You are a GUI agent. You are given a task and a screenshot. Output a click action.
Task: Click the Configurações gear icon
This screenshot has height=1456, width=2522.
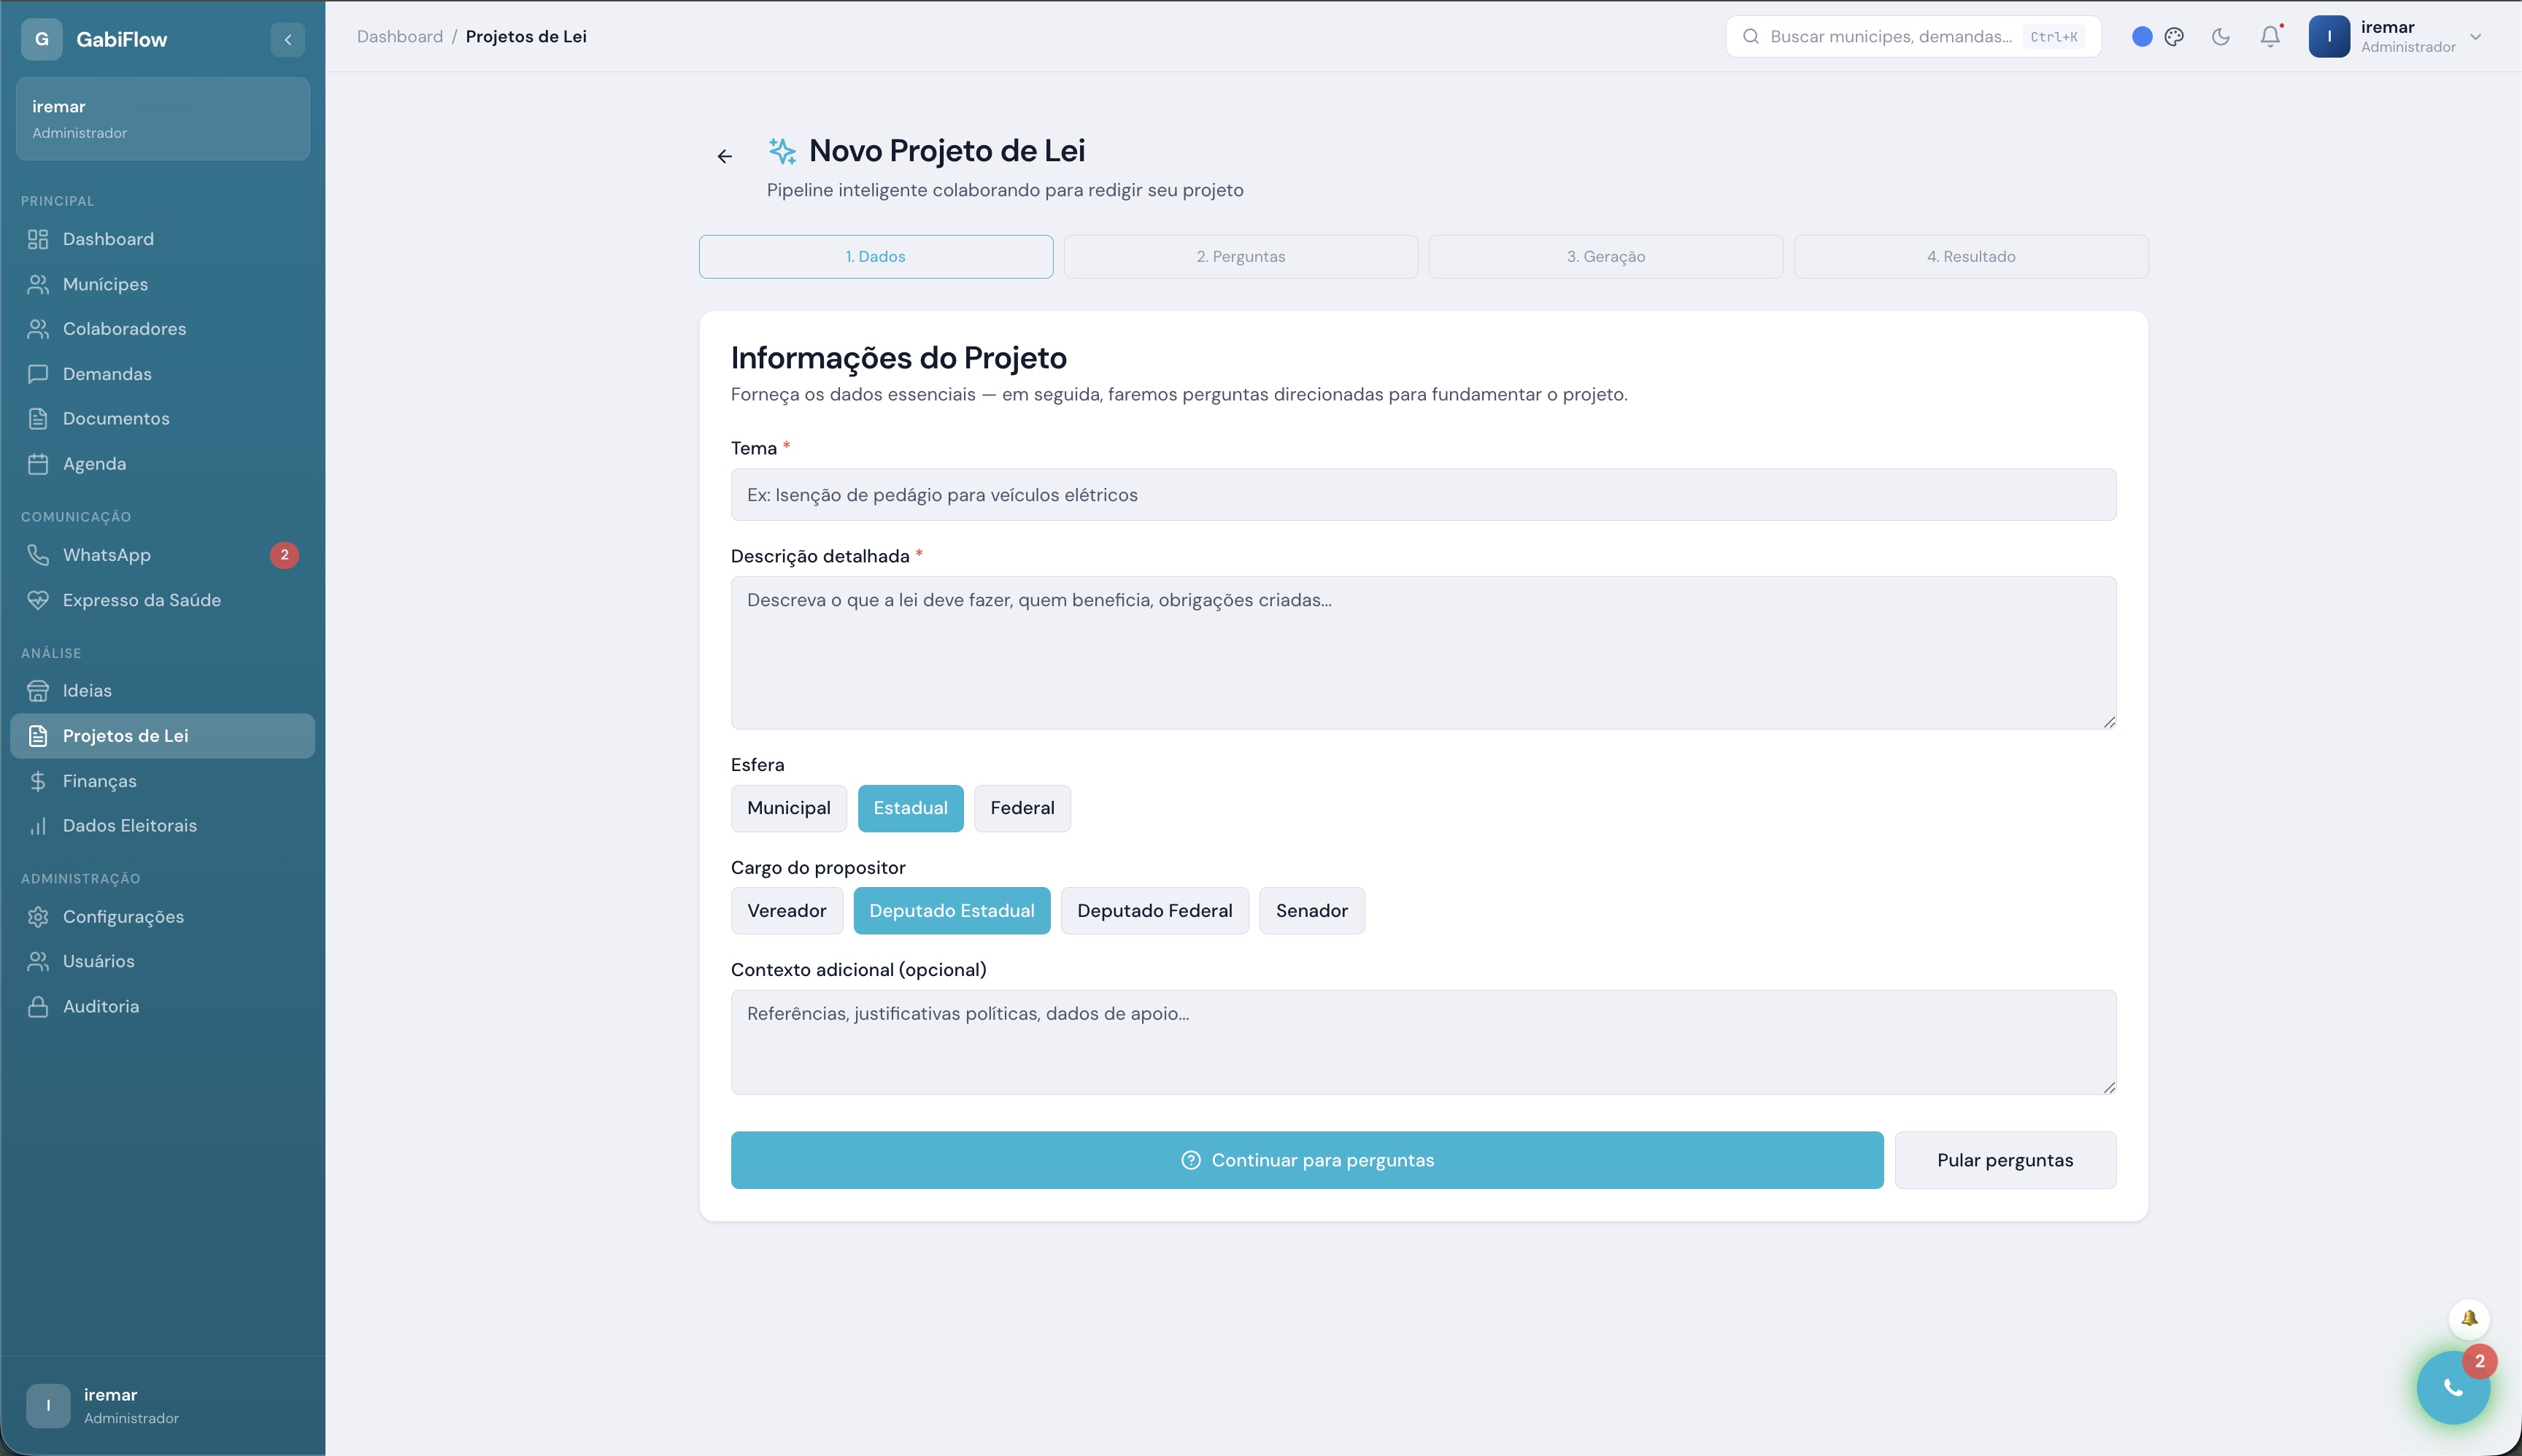click(38, 917)
